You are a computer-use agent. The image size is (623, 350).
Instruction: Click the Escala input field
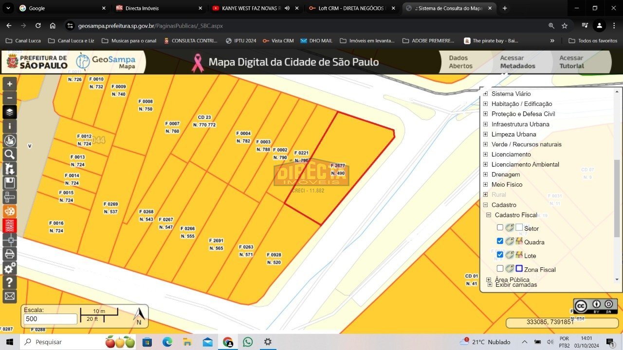click(x=50, y=319)
